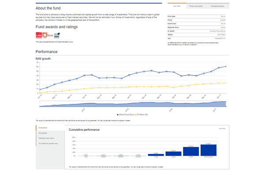Click the NAV growth chart title
The height and width of the screenshot is (172, 270).
pos(43,59)
